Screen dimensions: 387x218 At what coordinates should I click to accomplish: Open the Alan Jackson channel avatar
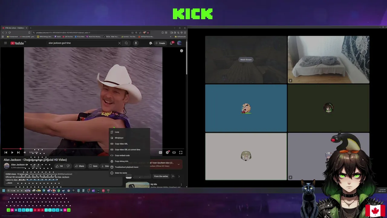click(7, 166)
